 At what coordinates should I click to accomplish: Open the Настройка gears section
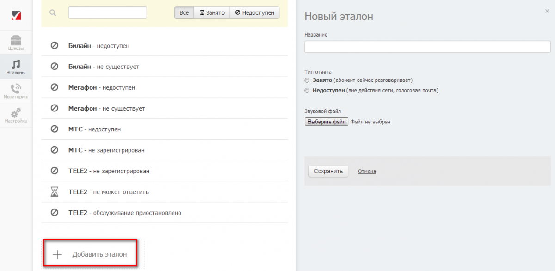(x=16, y=116)
